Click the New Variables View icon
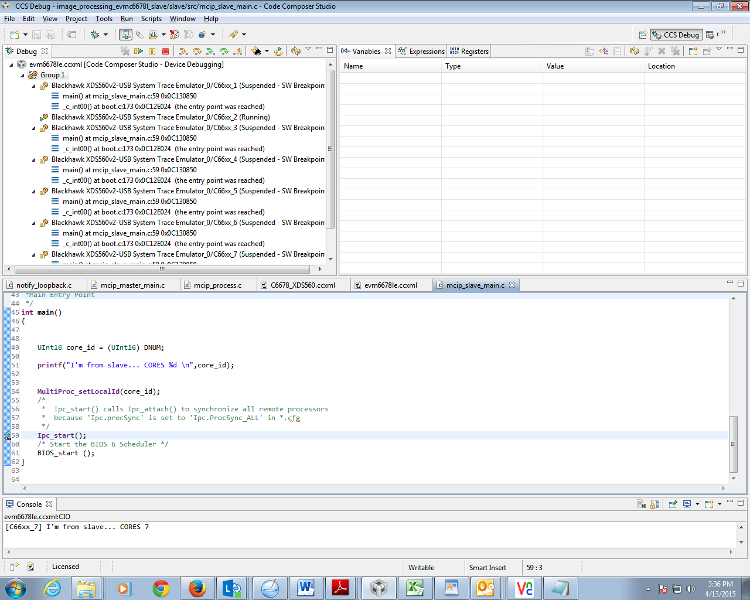Image resolution: width=750 pixels, height=600 pixels. tap(693, 51)
